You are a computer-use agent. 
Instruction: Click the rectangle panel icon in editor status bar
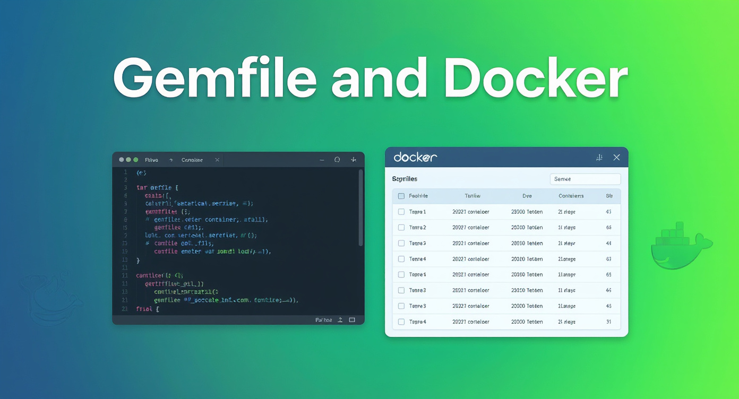pos(352,320)
